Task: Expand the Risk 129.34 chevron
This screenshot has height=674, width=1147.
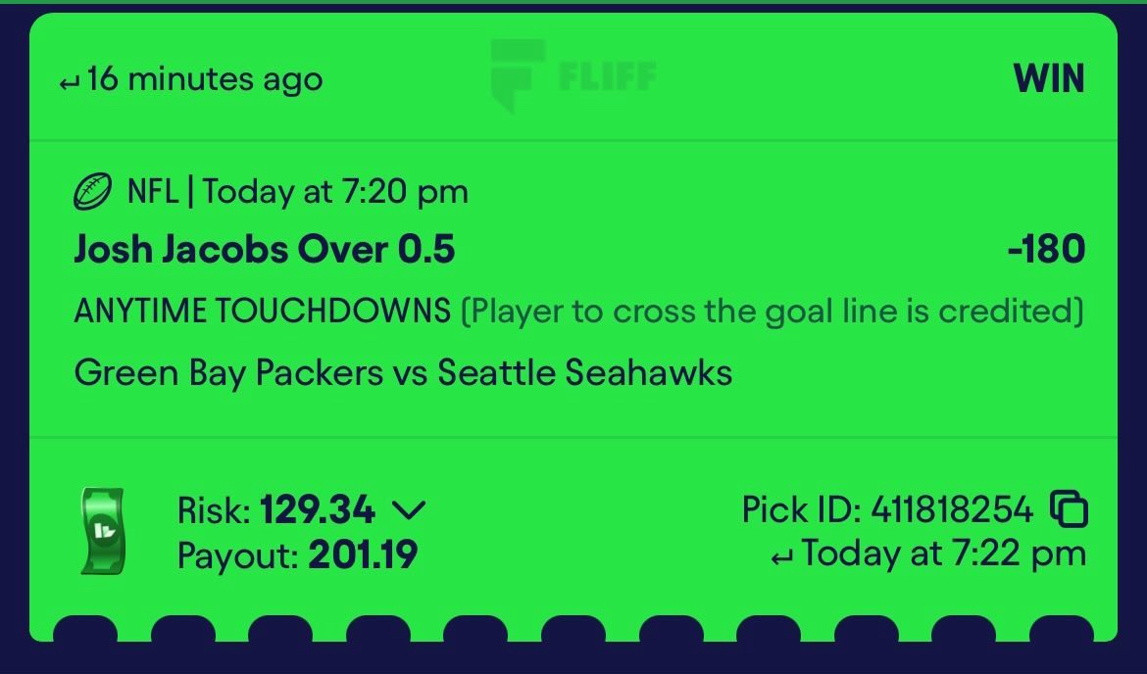Action: pos(409,509)
